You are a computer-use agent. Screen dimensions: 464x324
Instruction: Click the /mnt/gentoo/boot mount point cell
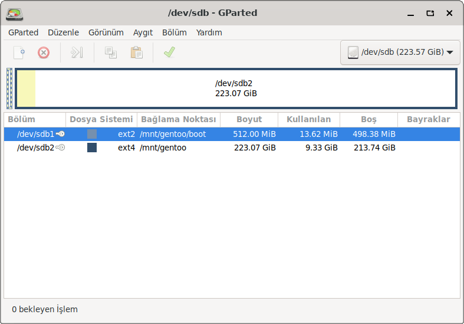173,134
